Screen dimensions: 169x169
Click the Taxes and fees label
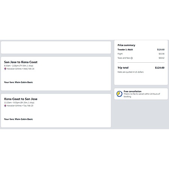(x=124, y=58)
